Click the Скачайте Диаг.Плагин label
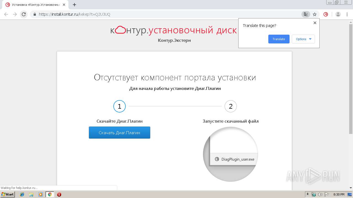Image resolution: width=353 pixels, height=198 pixels. 119,121
